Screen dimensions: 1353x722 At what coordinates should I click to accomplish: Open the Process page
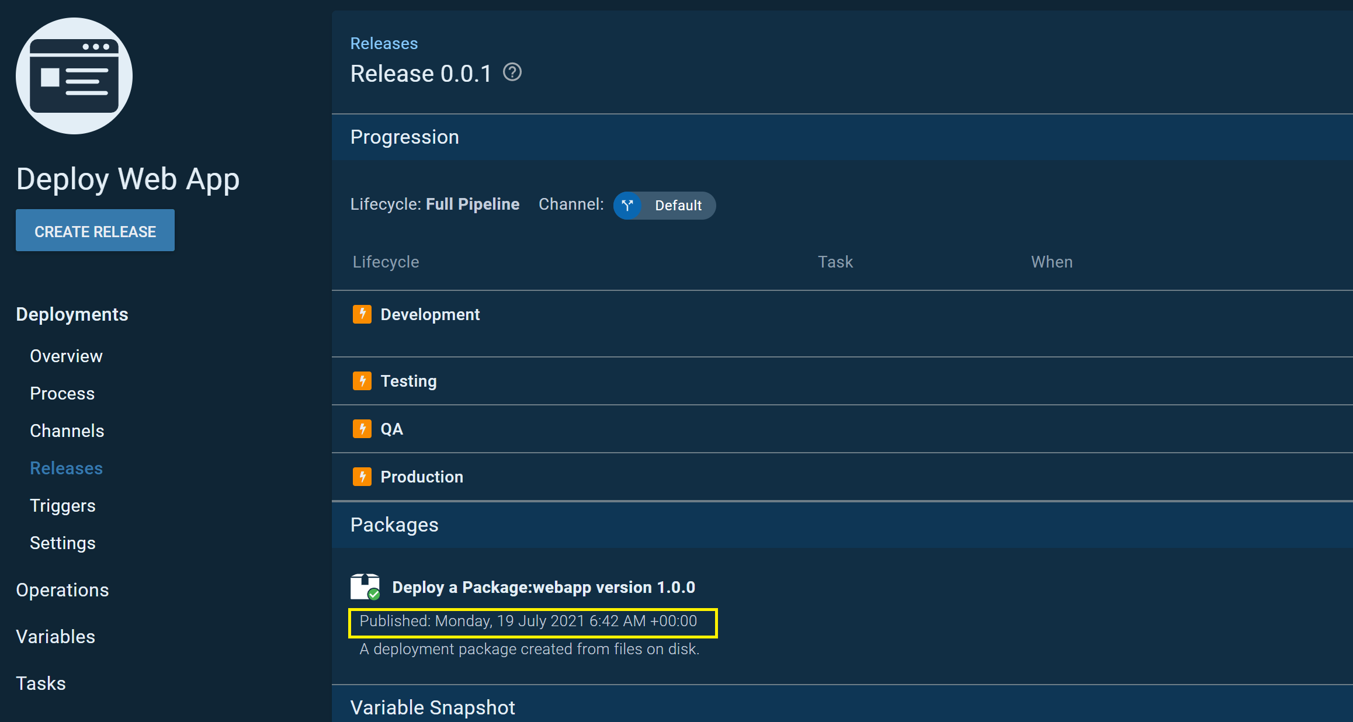[x=62, y=393]
